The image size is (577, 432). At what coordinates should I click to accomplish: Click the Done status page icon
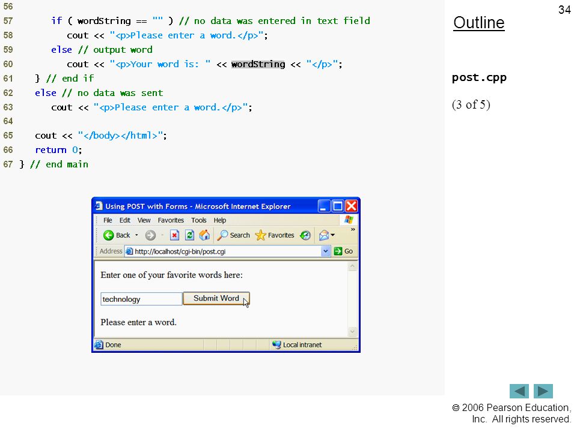tap(99, 344)
